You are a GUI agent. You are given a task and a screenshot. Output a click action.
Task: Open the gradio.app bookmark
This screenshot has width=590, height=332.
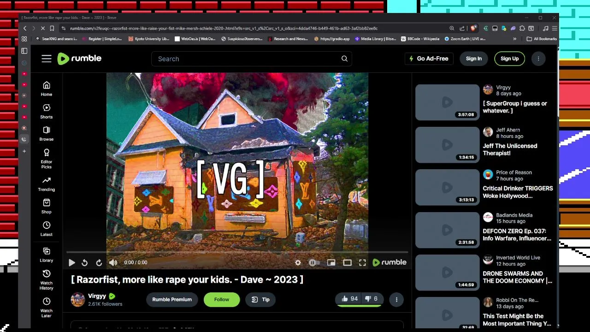tap(332, 39)
